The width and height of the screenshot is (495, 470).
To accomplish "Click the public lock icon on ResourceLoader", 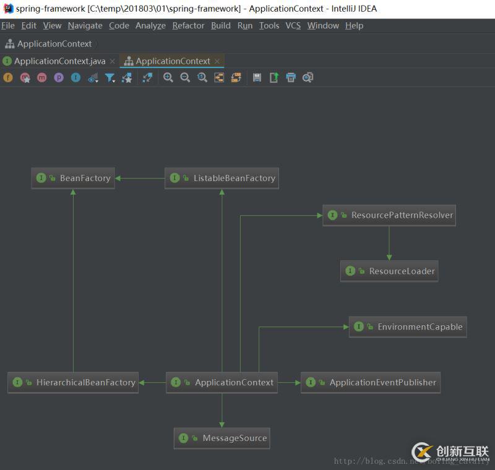I will tap(362, 271).
